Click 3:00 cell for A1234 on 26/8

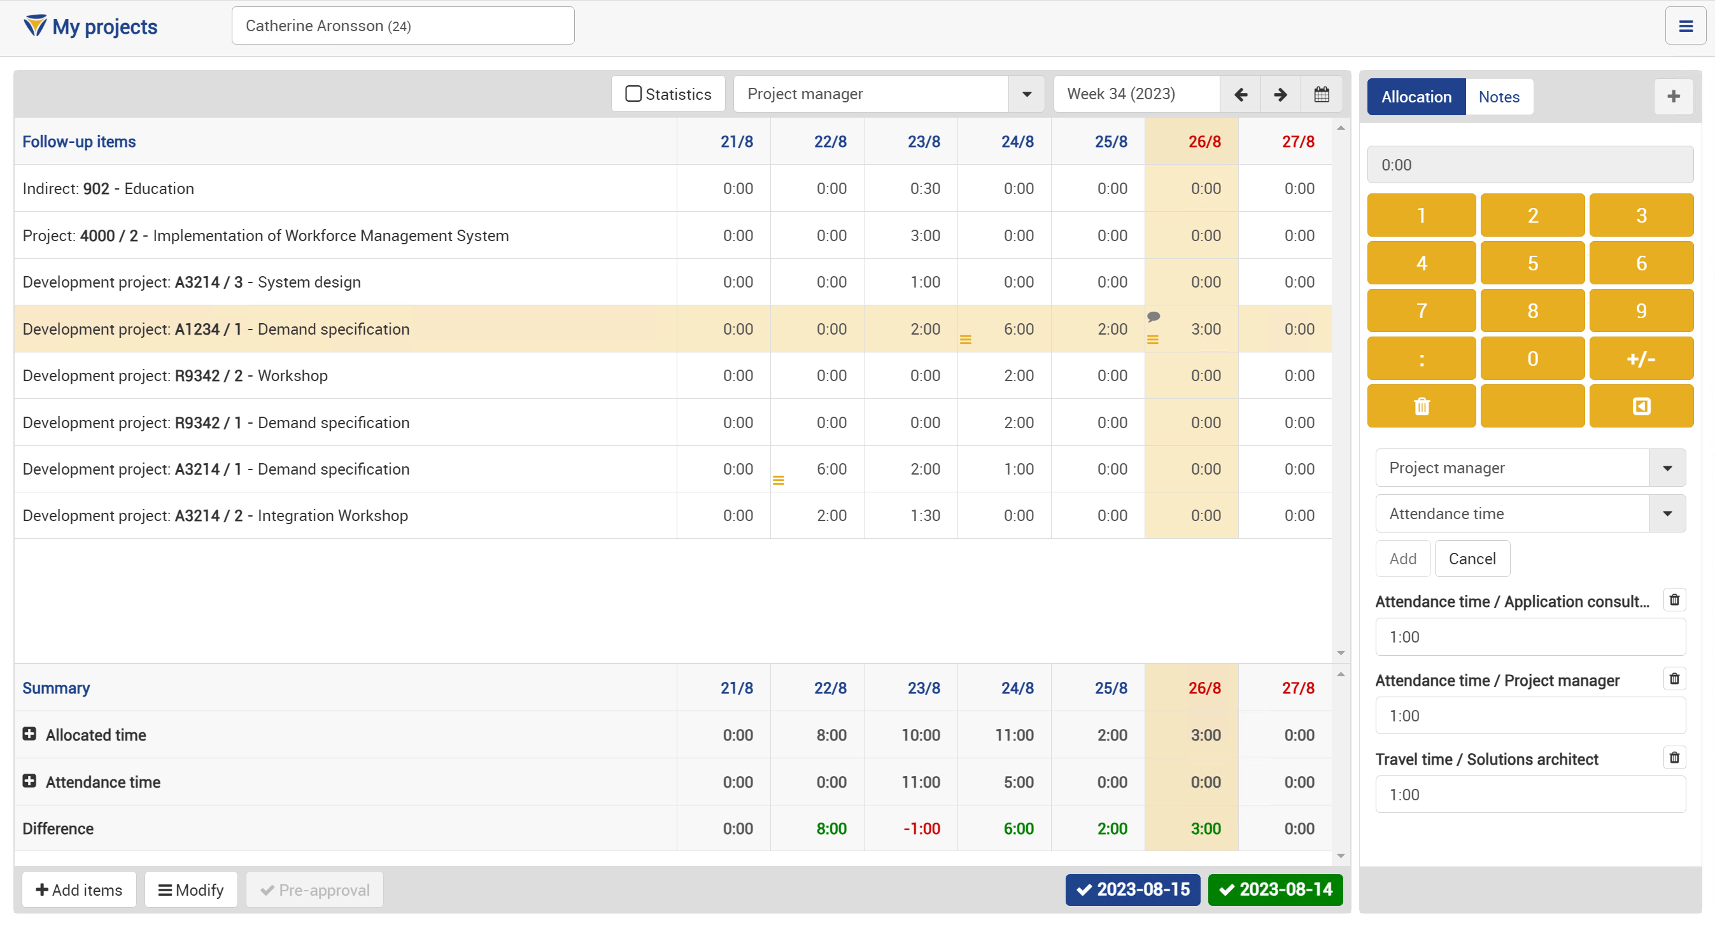click(x=1192, y=329)
